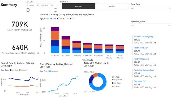Select the 3-6 Months bar
This screenshot has width=172, height=97.
coord(77,47)
